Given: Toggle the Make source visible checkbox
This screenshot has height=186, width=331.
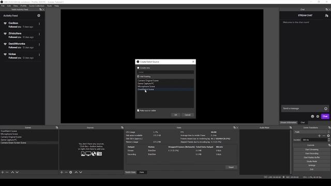Looking at the screenshot, I should point(138,111).
